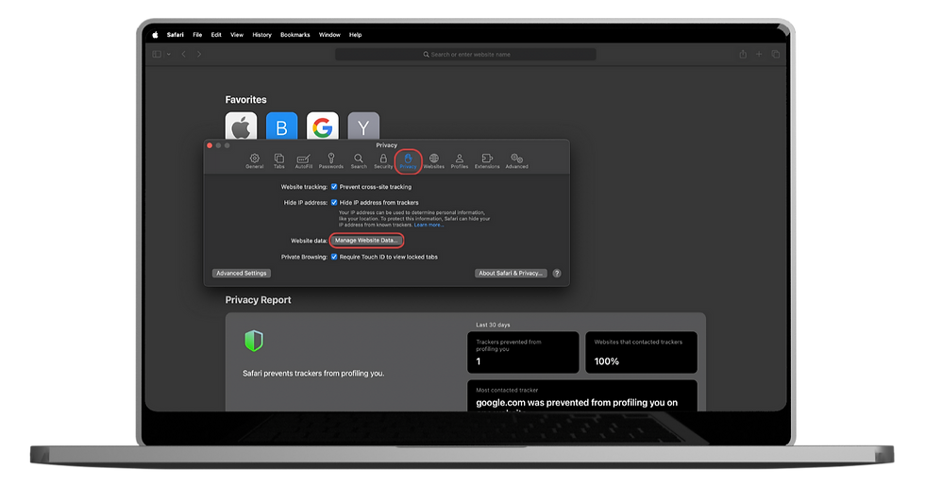Click the 'Last 30 days' label
The width and height of the screenshot is (925, 501).
[493, 325]
